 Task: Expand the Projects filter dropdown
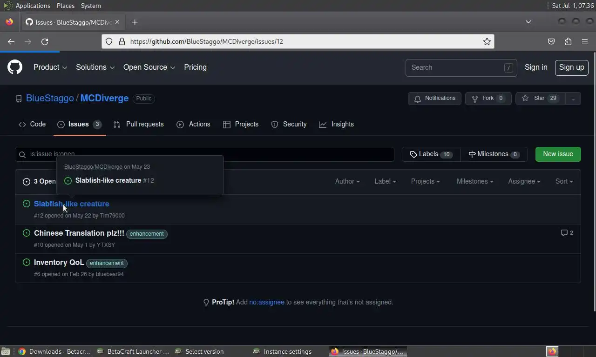[425, 181]
